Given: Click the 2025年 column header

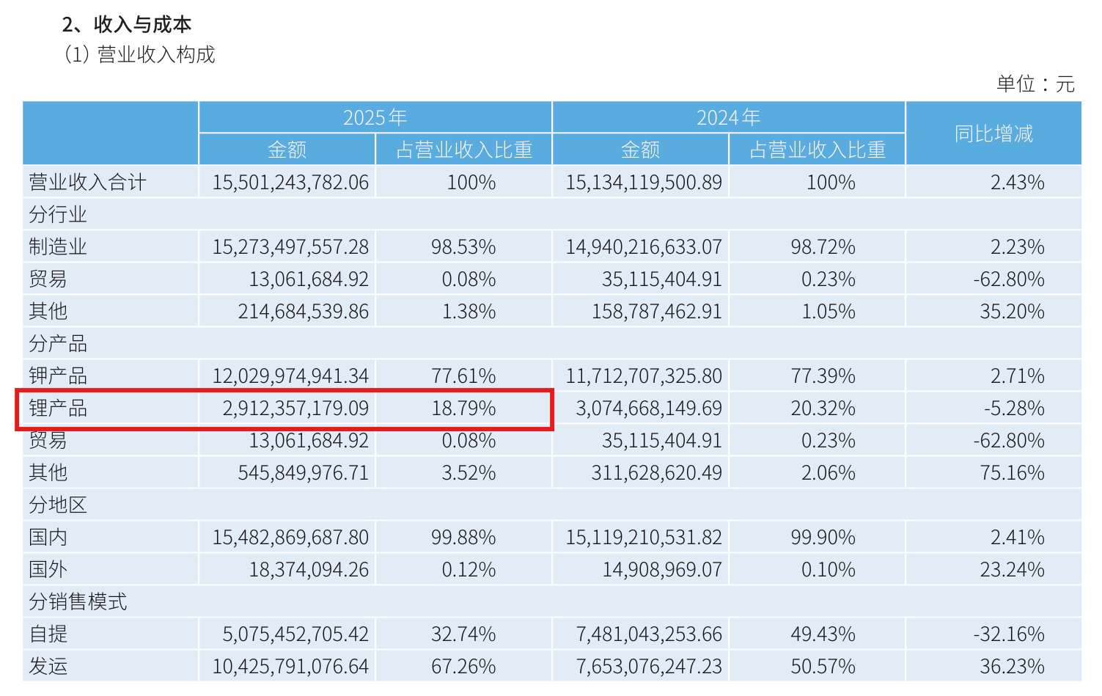Looking at the screenshot, I should coord(375,117).
